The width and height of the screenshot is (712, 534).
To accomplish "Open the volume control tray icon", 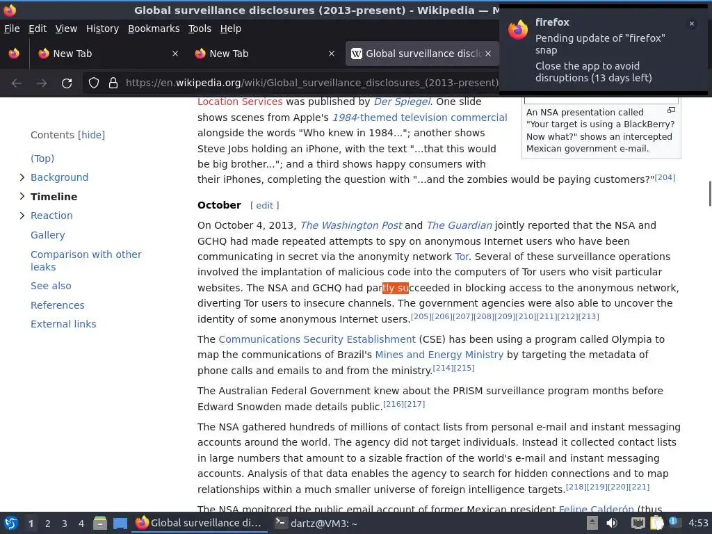I will tap(612, 523).
